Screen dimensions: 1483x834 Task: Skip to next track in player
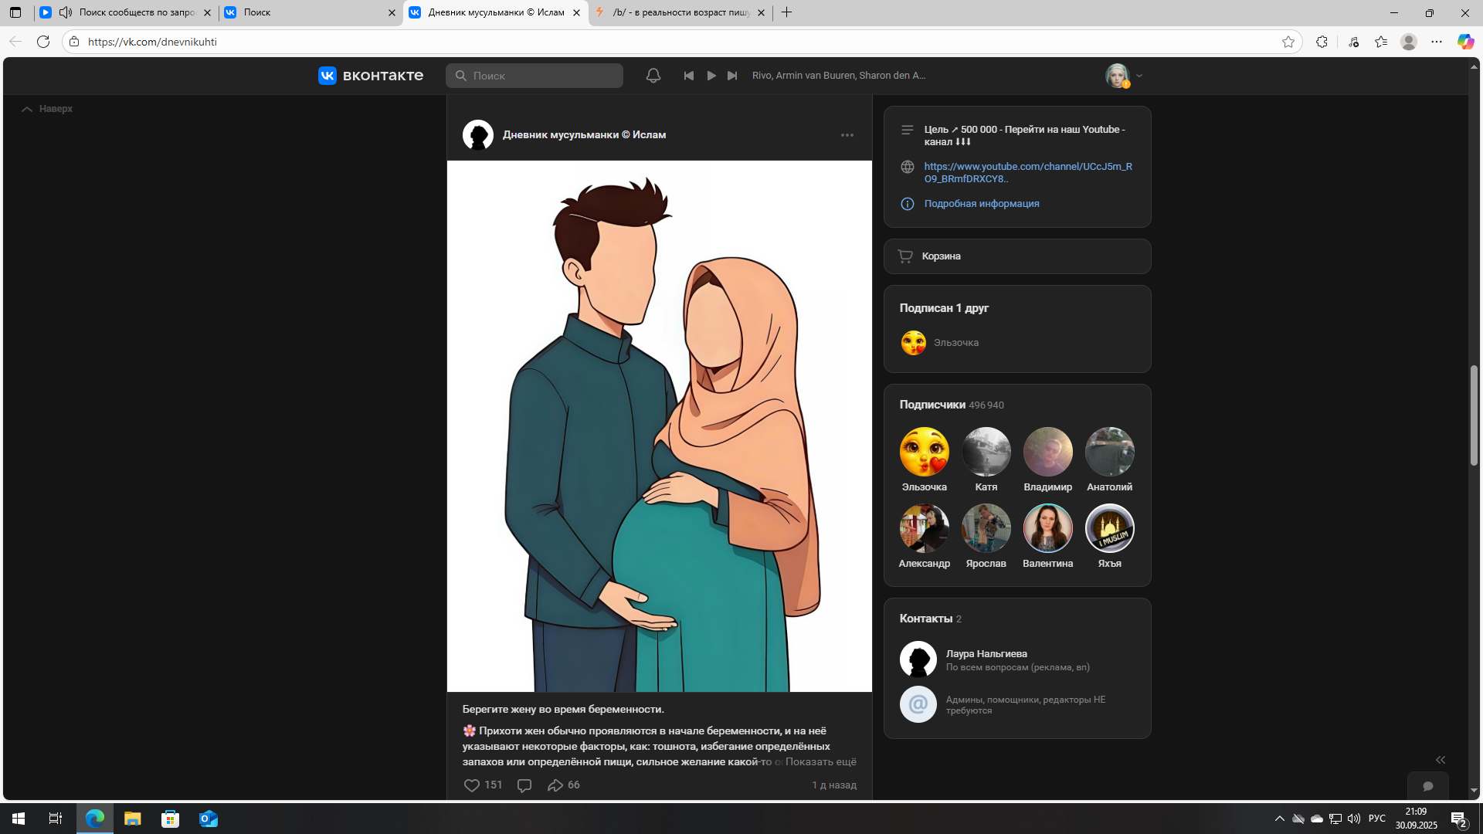(x=732, y=76)
